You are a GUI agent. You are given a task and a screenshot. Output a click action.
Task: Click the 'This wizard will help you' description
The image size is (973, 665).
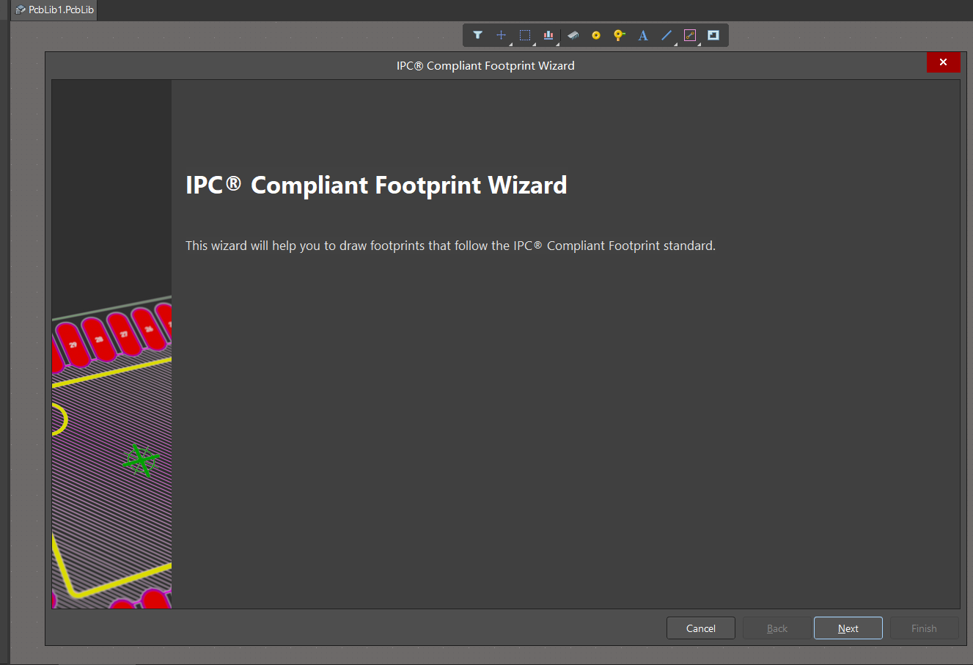tap(450, 246)
